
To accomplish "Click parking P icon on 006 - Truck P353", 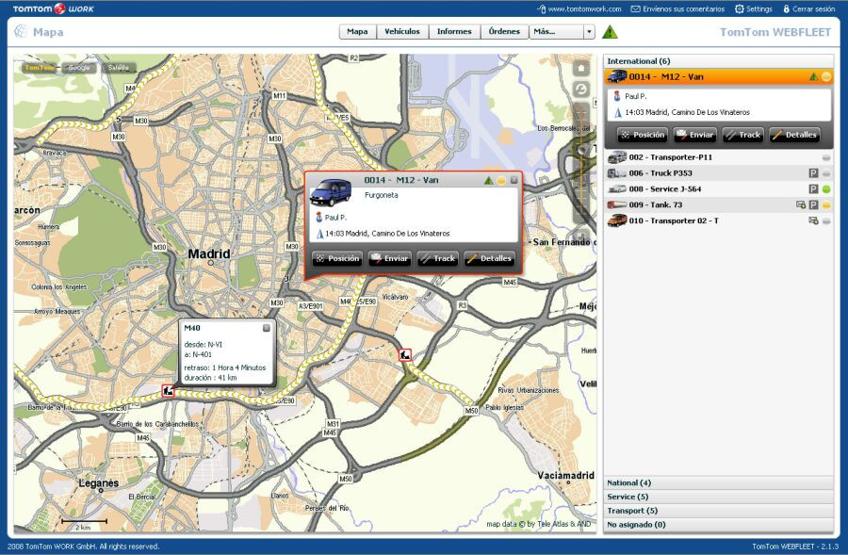I will [813, 173].
